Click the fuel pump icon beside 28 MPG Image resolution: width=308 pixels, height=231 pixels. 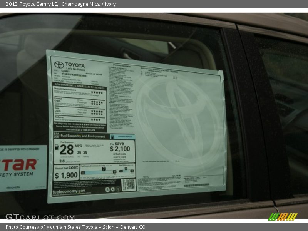pyautogui.click(x=57, y=147)
